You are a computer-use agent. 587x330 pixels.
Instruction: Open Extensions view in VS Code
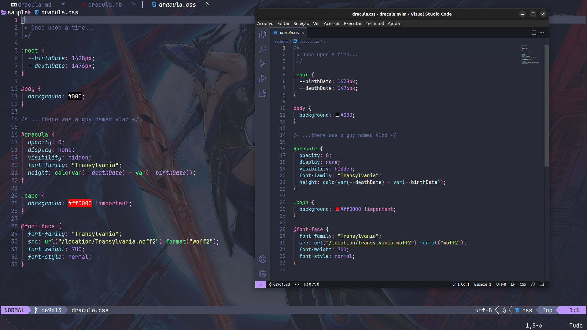tap(262, 93)
